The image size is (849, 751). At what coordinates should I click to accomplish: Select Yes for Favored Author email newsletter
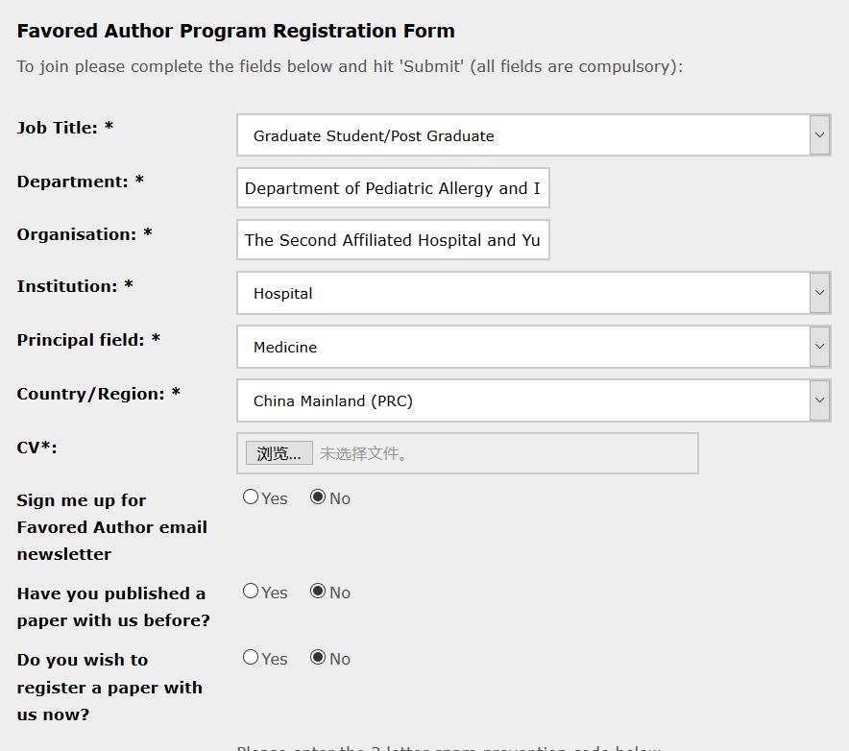[x=251, y=497]
